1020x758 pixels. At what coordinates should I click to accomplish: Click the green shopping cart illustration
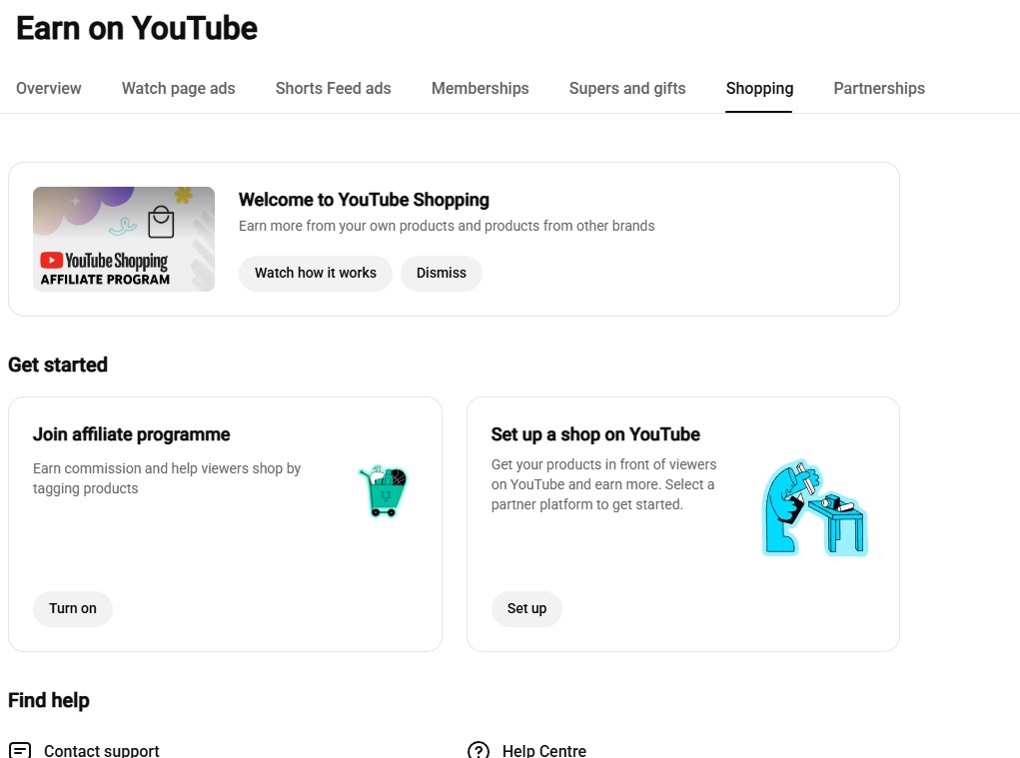pos(384,490)
